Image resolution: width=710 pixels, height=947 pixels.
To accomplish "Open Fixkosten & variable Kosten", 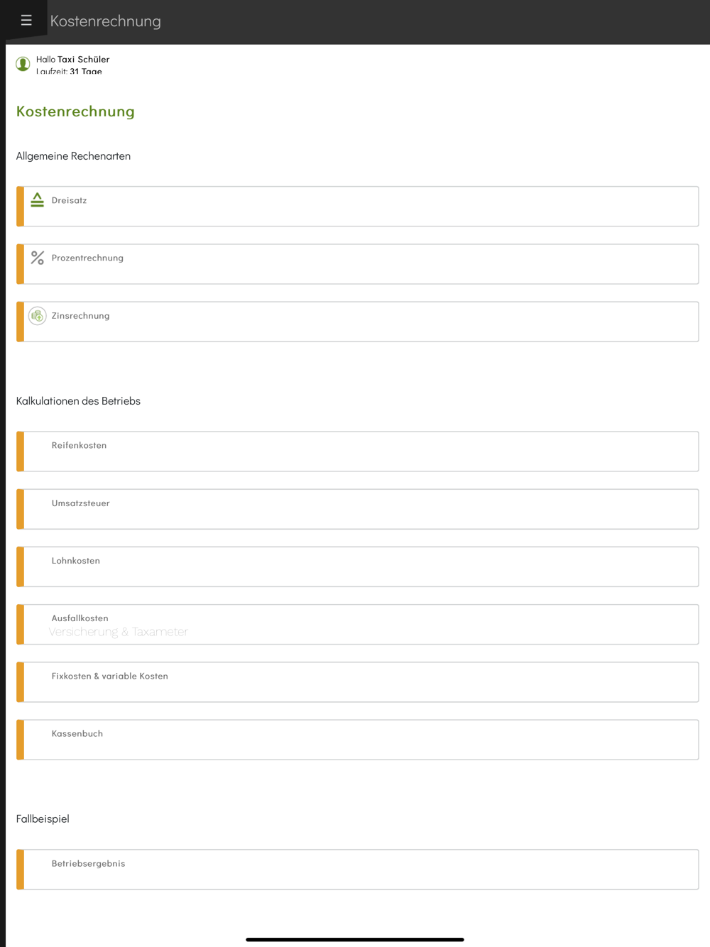I will click(357, 682).
